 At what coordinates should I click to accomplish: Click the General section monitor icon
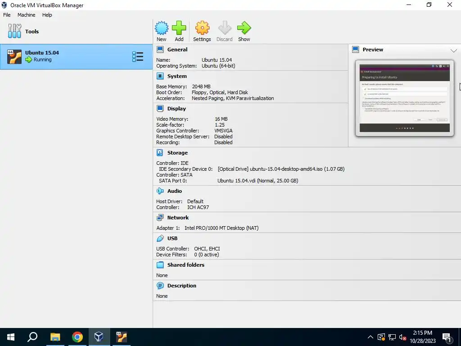tap(160, 50)
